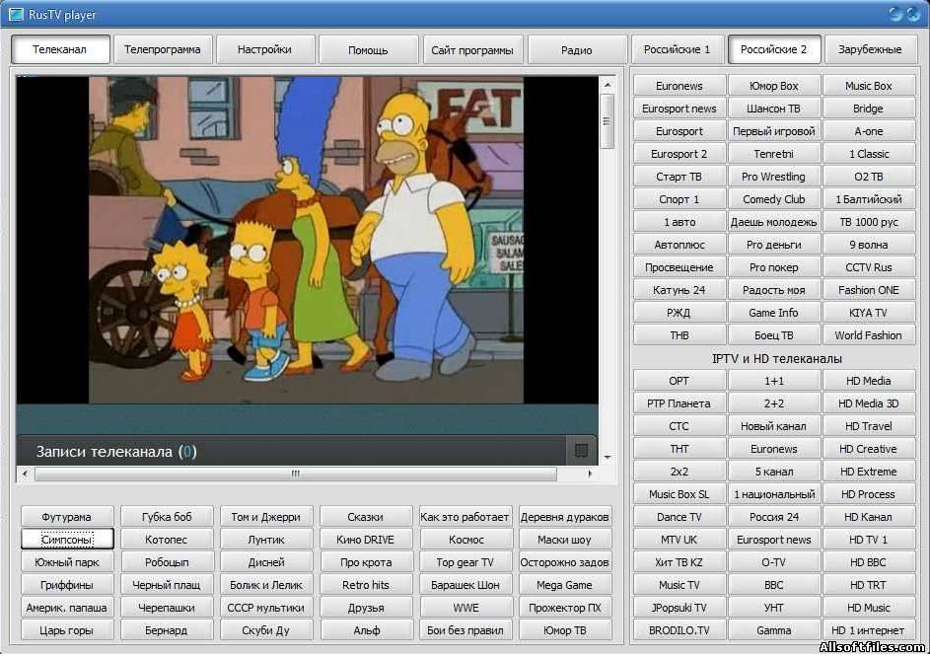Click the video panel scroll-down arrow

tap(608, 457)
